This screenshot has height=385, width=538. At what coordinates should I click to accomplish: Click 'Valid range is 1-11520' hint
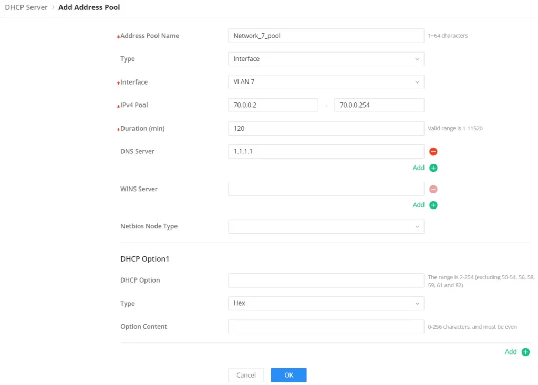(x=456, y=128)
